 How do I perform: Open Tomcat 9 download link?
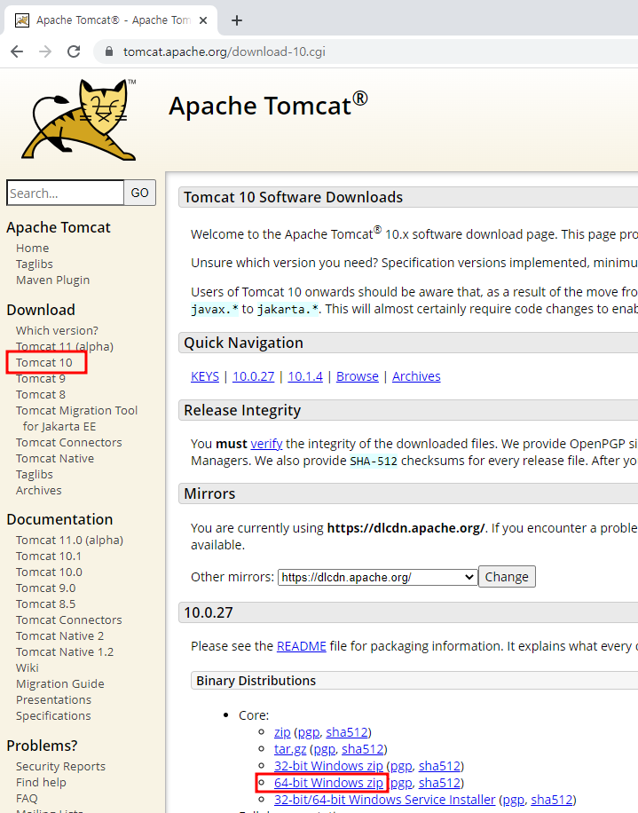[41, 378]
